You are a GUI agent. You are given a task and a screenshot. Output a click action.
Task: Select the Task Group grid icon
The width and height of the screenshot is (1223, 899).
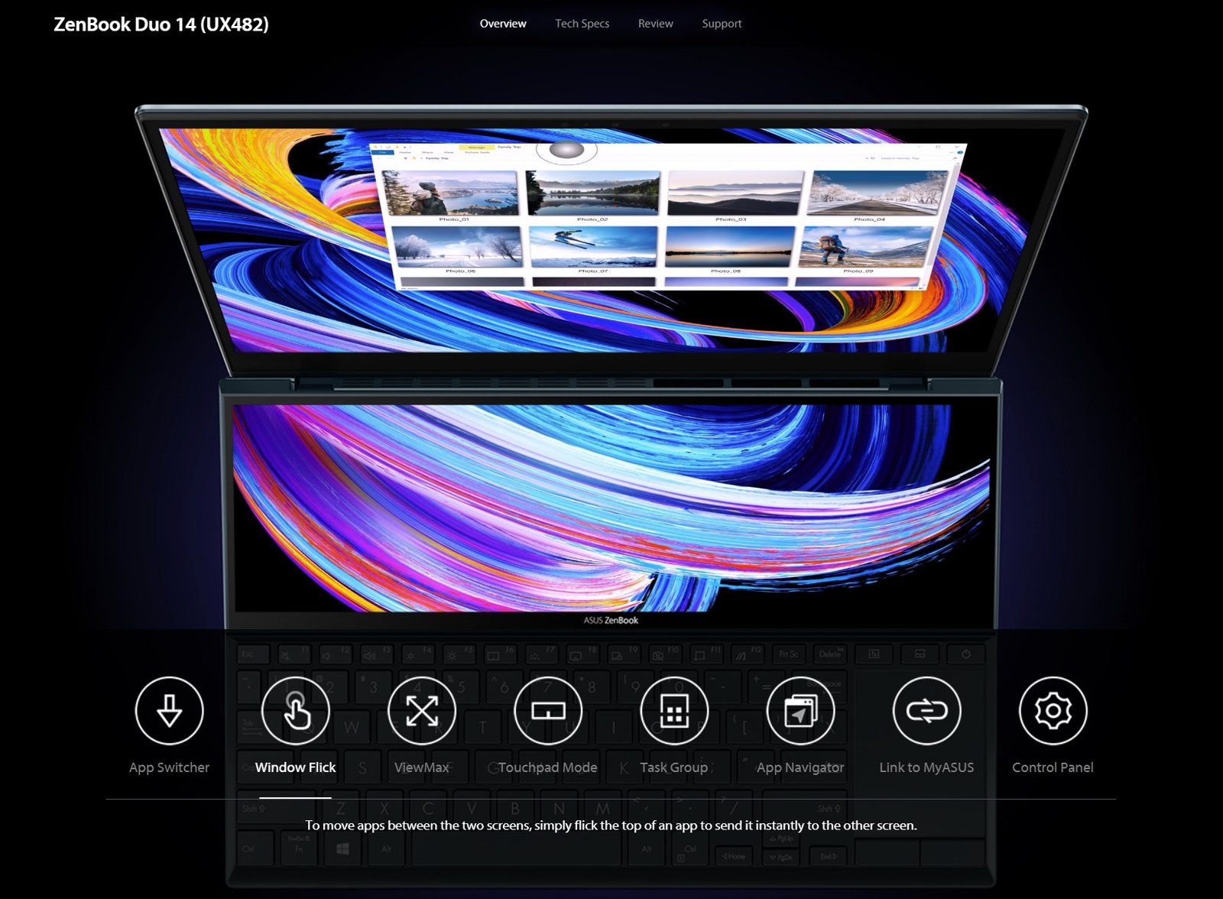(674, 710)
